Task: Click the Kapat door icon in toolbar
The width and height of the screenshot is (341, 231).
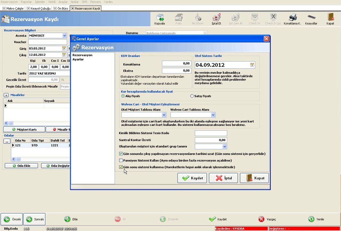Action: tap(330, 17)
